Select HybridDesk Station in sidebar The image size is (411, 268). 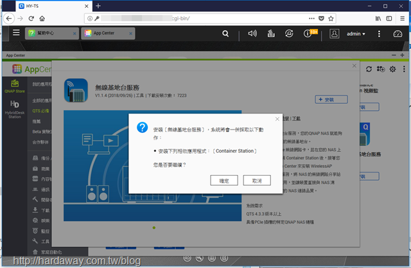point(15,109)
